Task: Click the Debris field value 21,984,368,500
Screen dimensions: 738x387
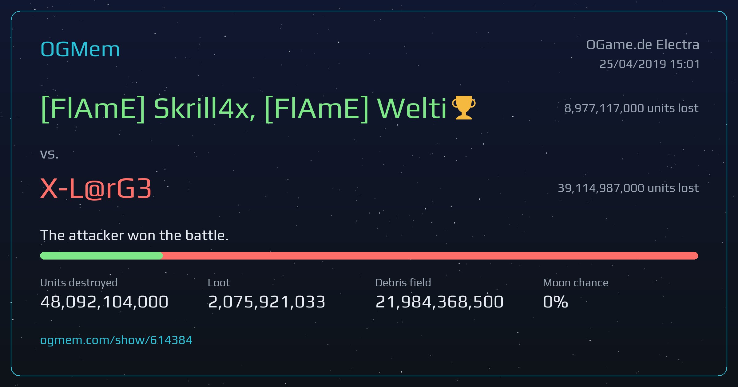Action: (439, 302)
